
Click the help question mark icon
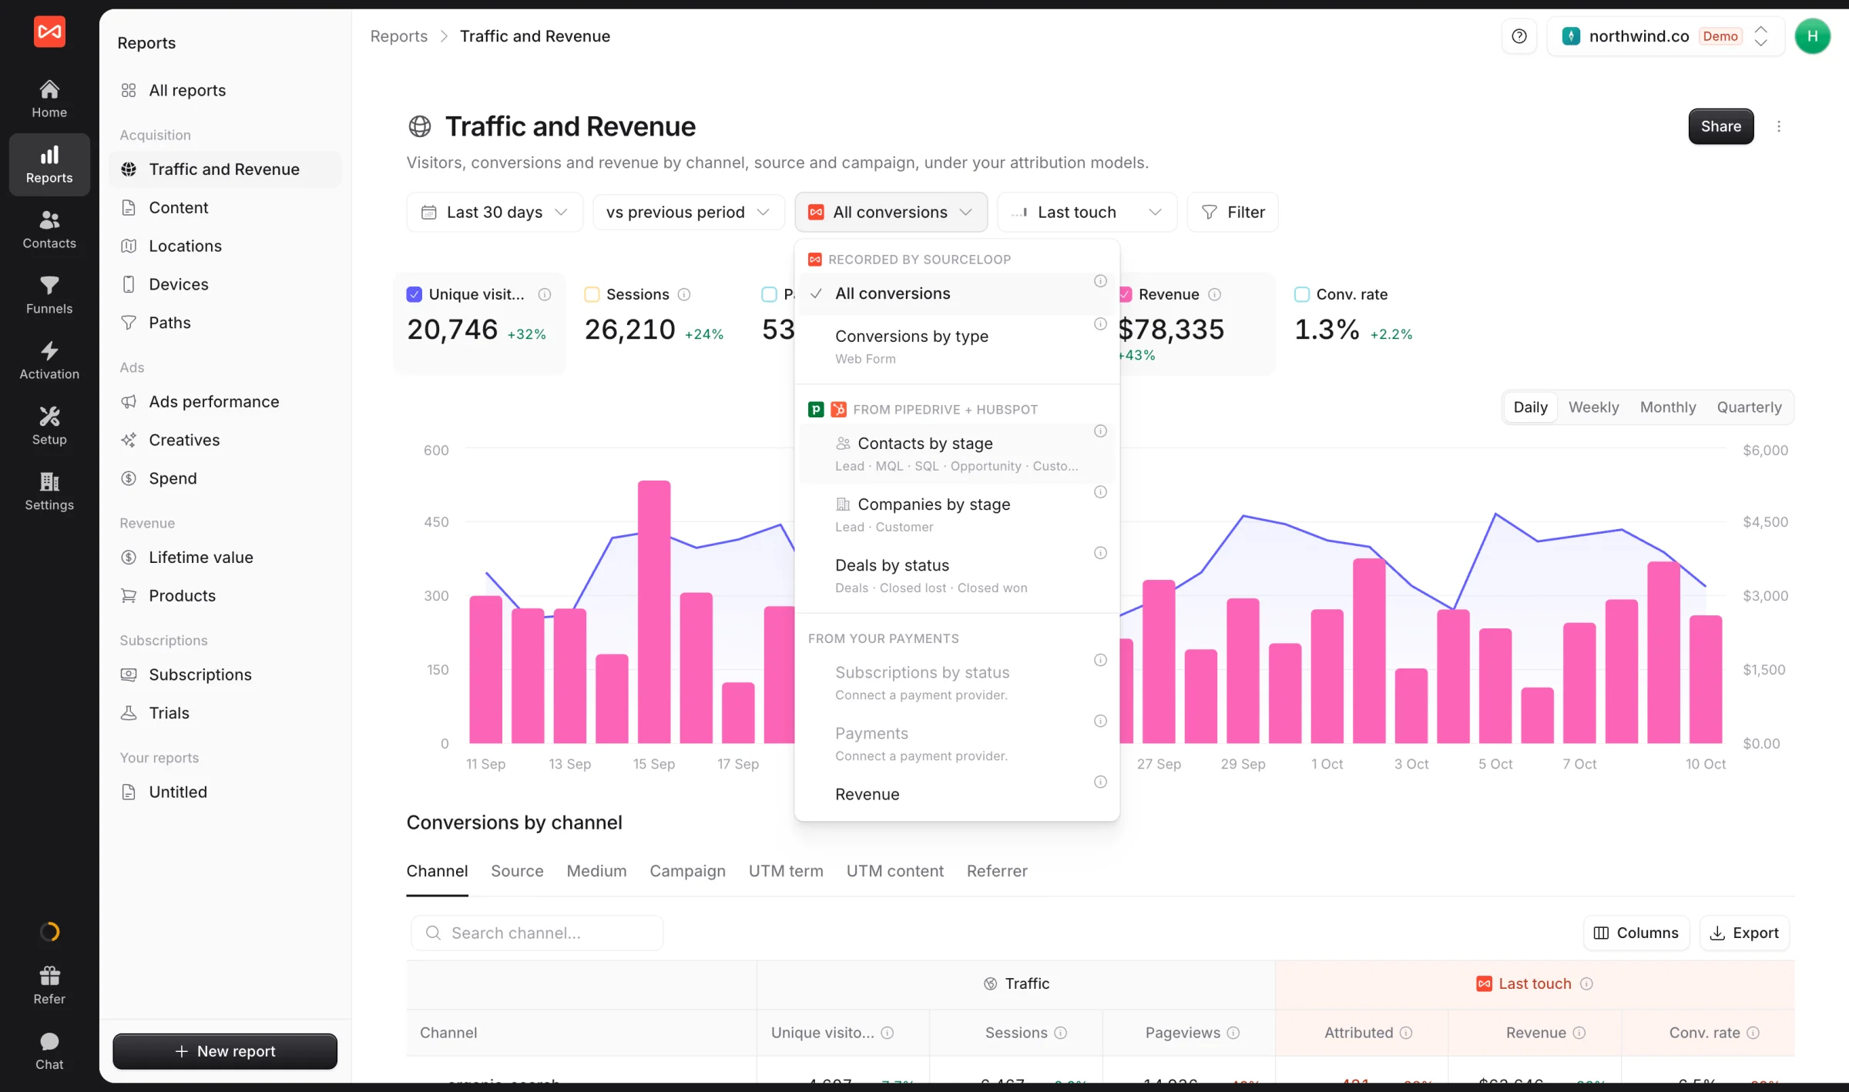tap(1519, 36)
